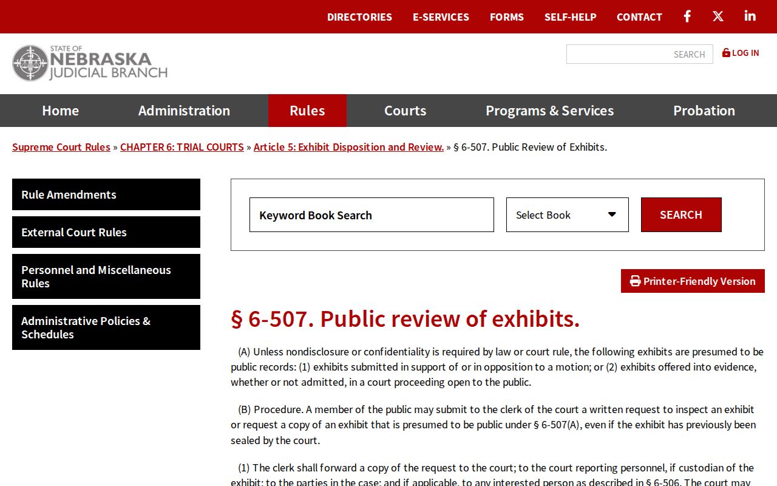
Task: Open the Administration menu
Action: pos(184,111)
